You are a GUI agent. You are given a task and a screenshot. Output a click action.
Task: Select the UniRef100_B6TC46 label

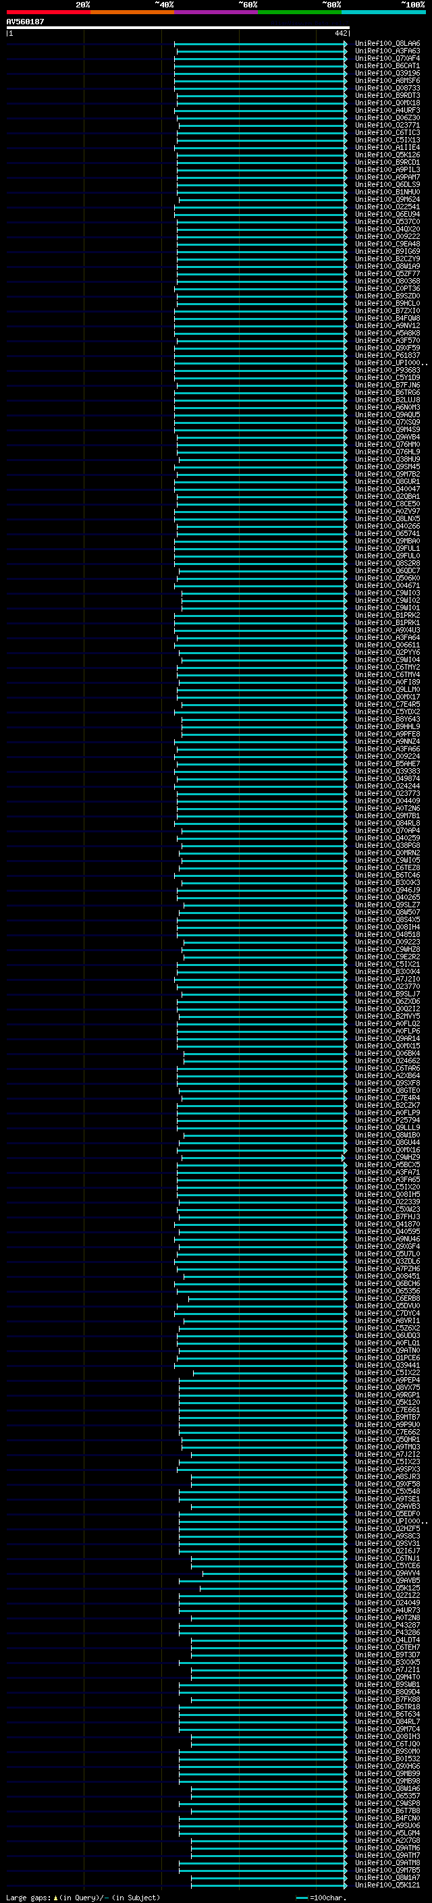coord(387,876)
